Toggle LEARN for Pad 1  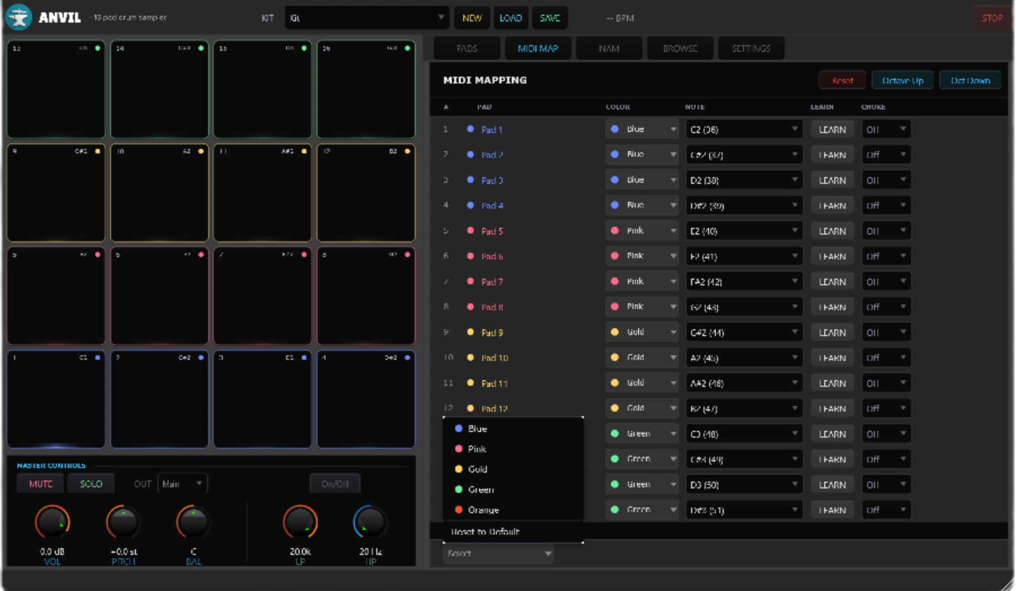[x=832, y=129]
